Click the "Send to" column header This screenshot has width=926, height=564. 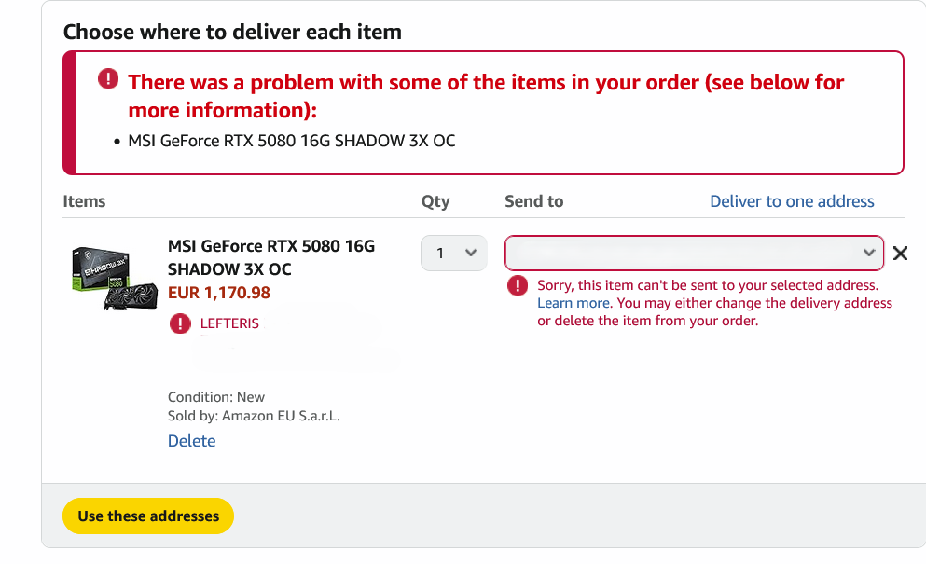pyautogui.click(x=533, y=201)
